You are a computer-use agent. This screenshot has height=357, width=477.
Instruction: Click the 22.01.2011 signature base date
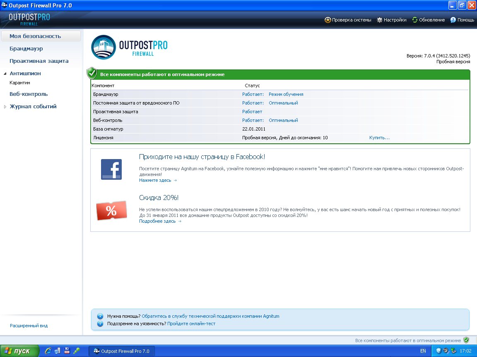point(254,129)
